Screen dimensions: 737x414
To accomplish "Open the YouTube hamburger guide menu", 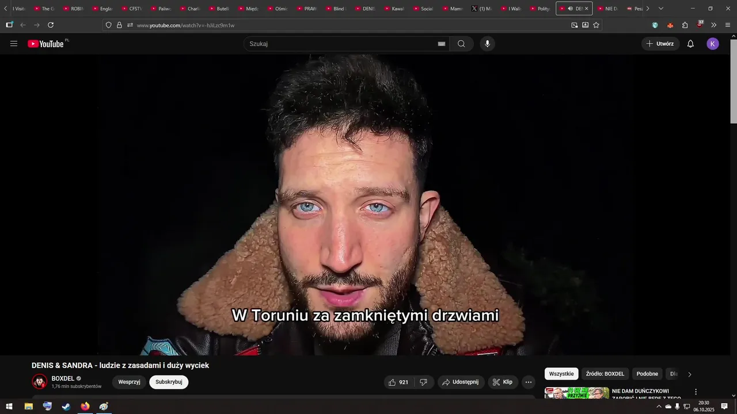I will [14, 44].
